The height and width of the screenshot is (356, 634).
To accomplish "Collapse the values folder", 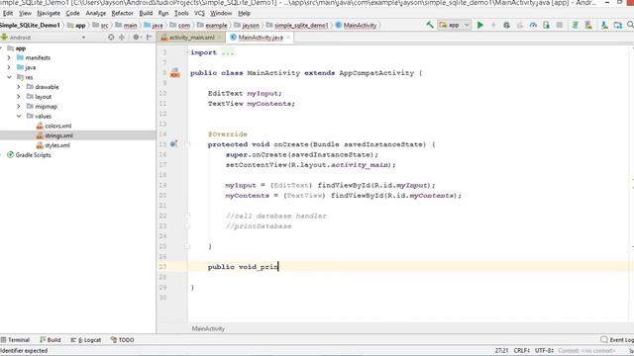I will tap(19, 116).
